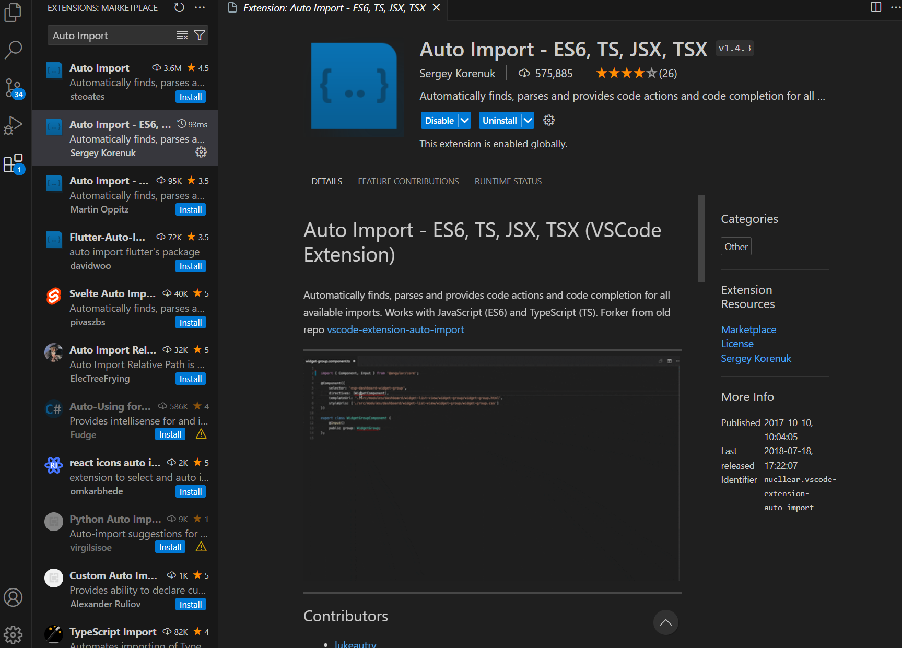The width and height of the screenshot is (902, 648).
Task: Open the Marketplace resource link
Action: point(748,329)
